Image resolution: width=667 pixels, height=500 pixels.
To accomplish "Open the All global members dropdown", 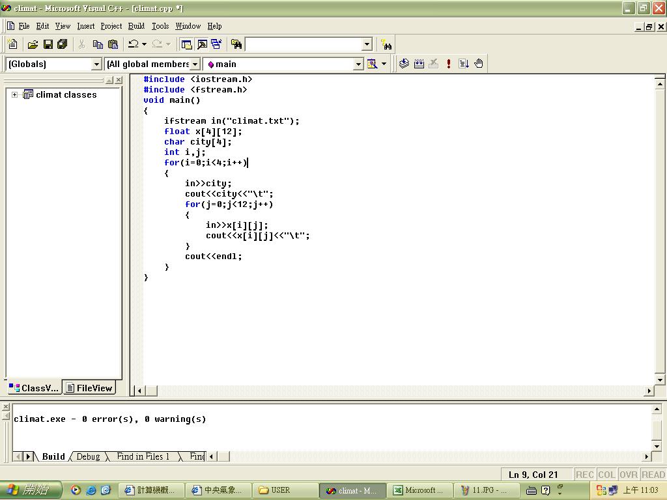I will (x=195, y=64).
